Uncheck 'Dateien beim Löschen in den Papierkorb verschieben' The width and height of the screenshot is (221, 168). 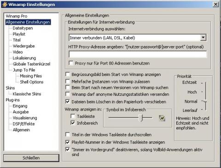coord(68,102)
